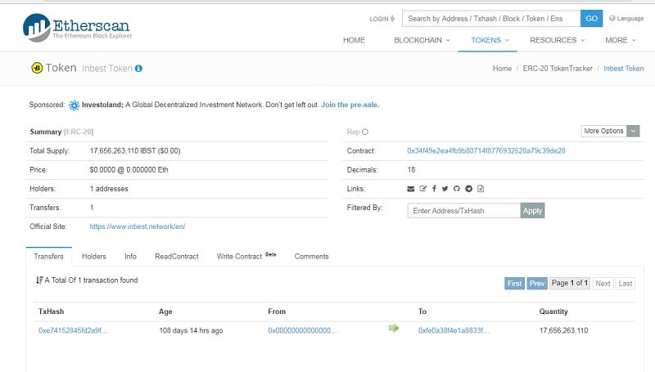Click the sort icon beside transaction total
Image resolution: width=655 pixels, height=372 pixels.
(39, 280)
